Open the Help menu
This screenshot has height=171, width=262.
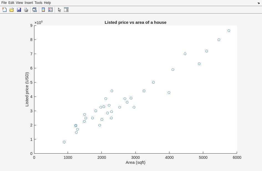coord(47,3)
